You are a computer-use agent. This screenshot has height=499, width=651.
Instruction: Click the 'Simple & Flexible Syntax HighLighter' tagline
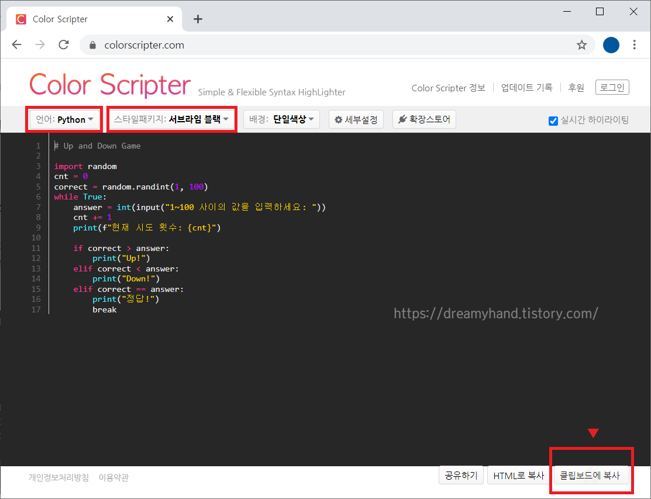coord(271,92)
